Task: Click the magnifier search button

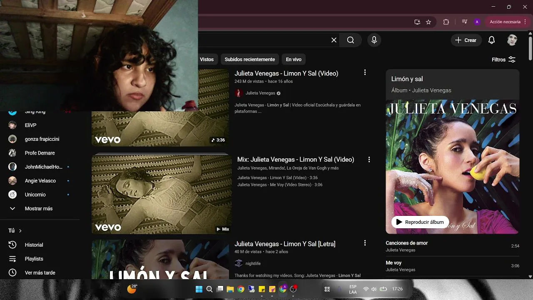Action: [351, 40]
